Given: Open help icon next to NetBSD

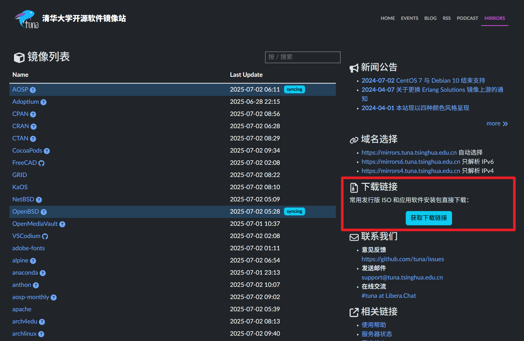Looking at the screenshot, I should point(39,200).
